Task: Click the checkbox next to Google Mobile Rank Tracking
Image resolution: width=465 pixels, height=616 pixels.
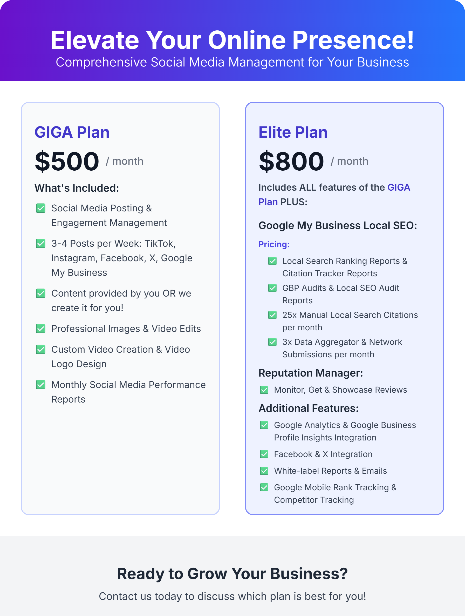Action: 264,487
